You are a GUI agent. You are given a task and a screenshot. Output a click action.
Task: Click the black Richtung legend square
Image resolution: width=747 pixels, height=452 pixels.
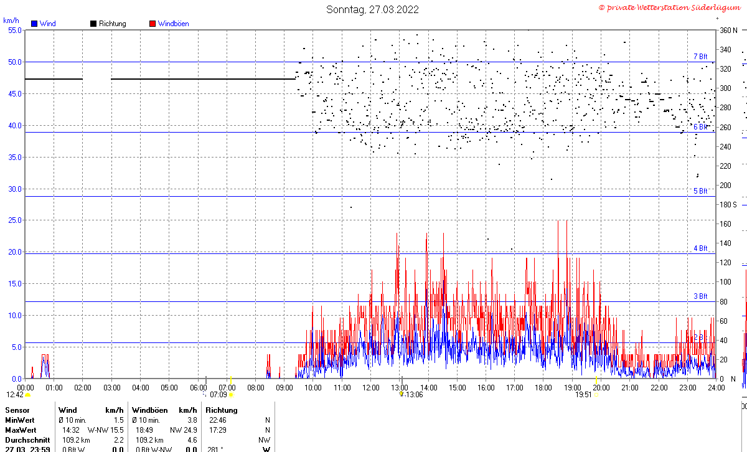click(x=93, y=24)
